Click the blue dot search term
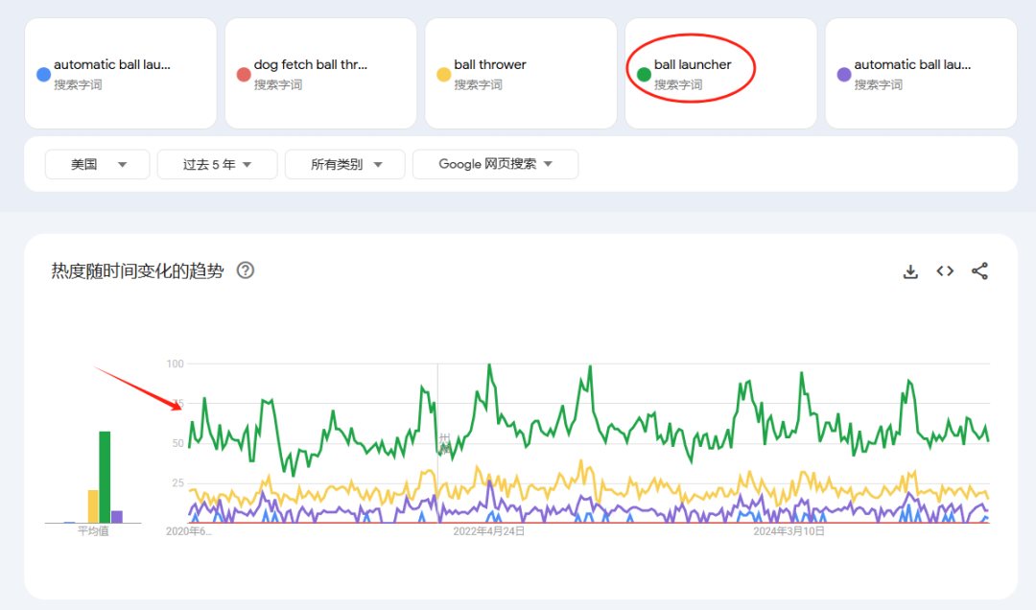 (x=43, y=74)
